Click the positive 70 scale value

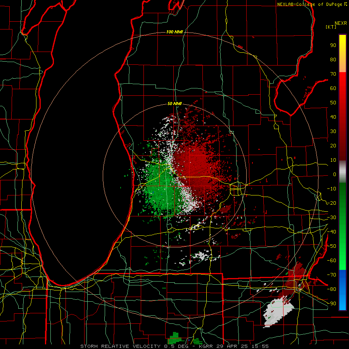(x=333, y=74)
